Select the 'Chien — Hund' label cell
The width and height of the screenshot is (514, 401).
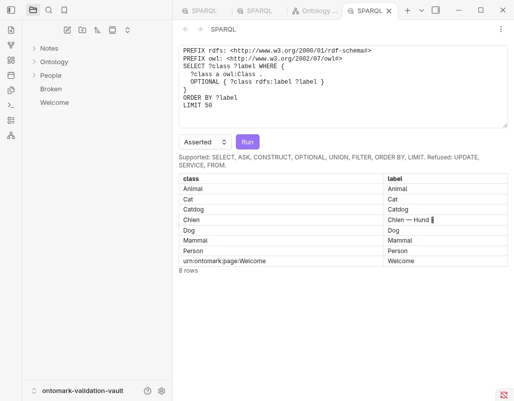pyautogui.click(x=446, y=220)
